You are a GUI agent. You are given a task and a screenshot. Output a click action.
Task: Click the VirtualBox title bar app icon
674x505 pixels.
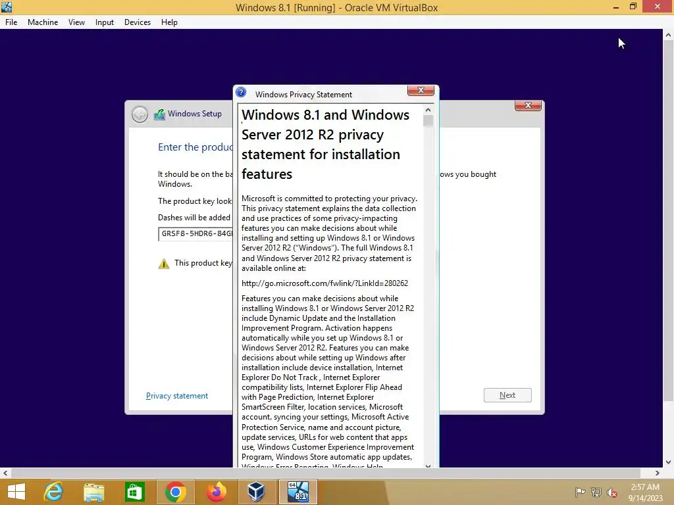(x=7, y=7)
